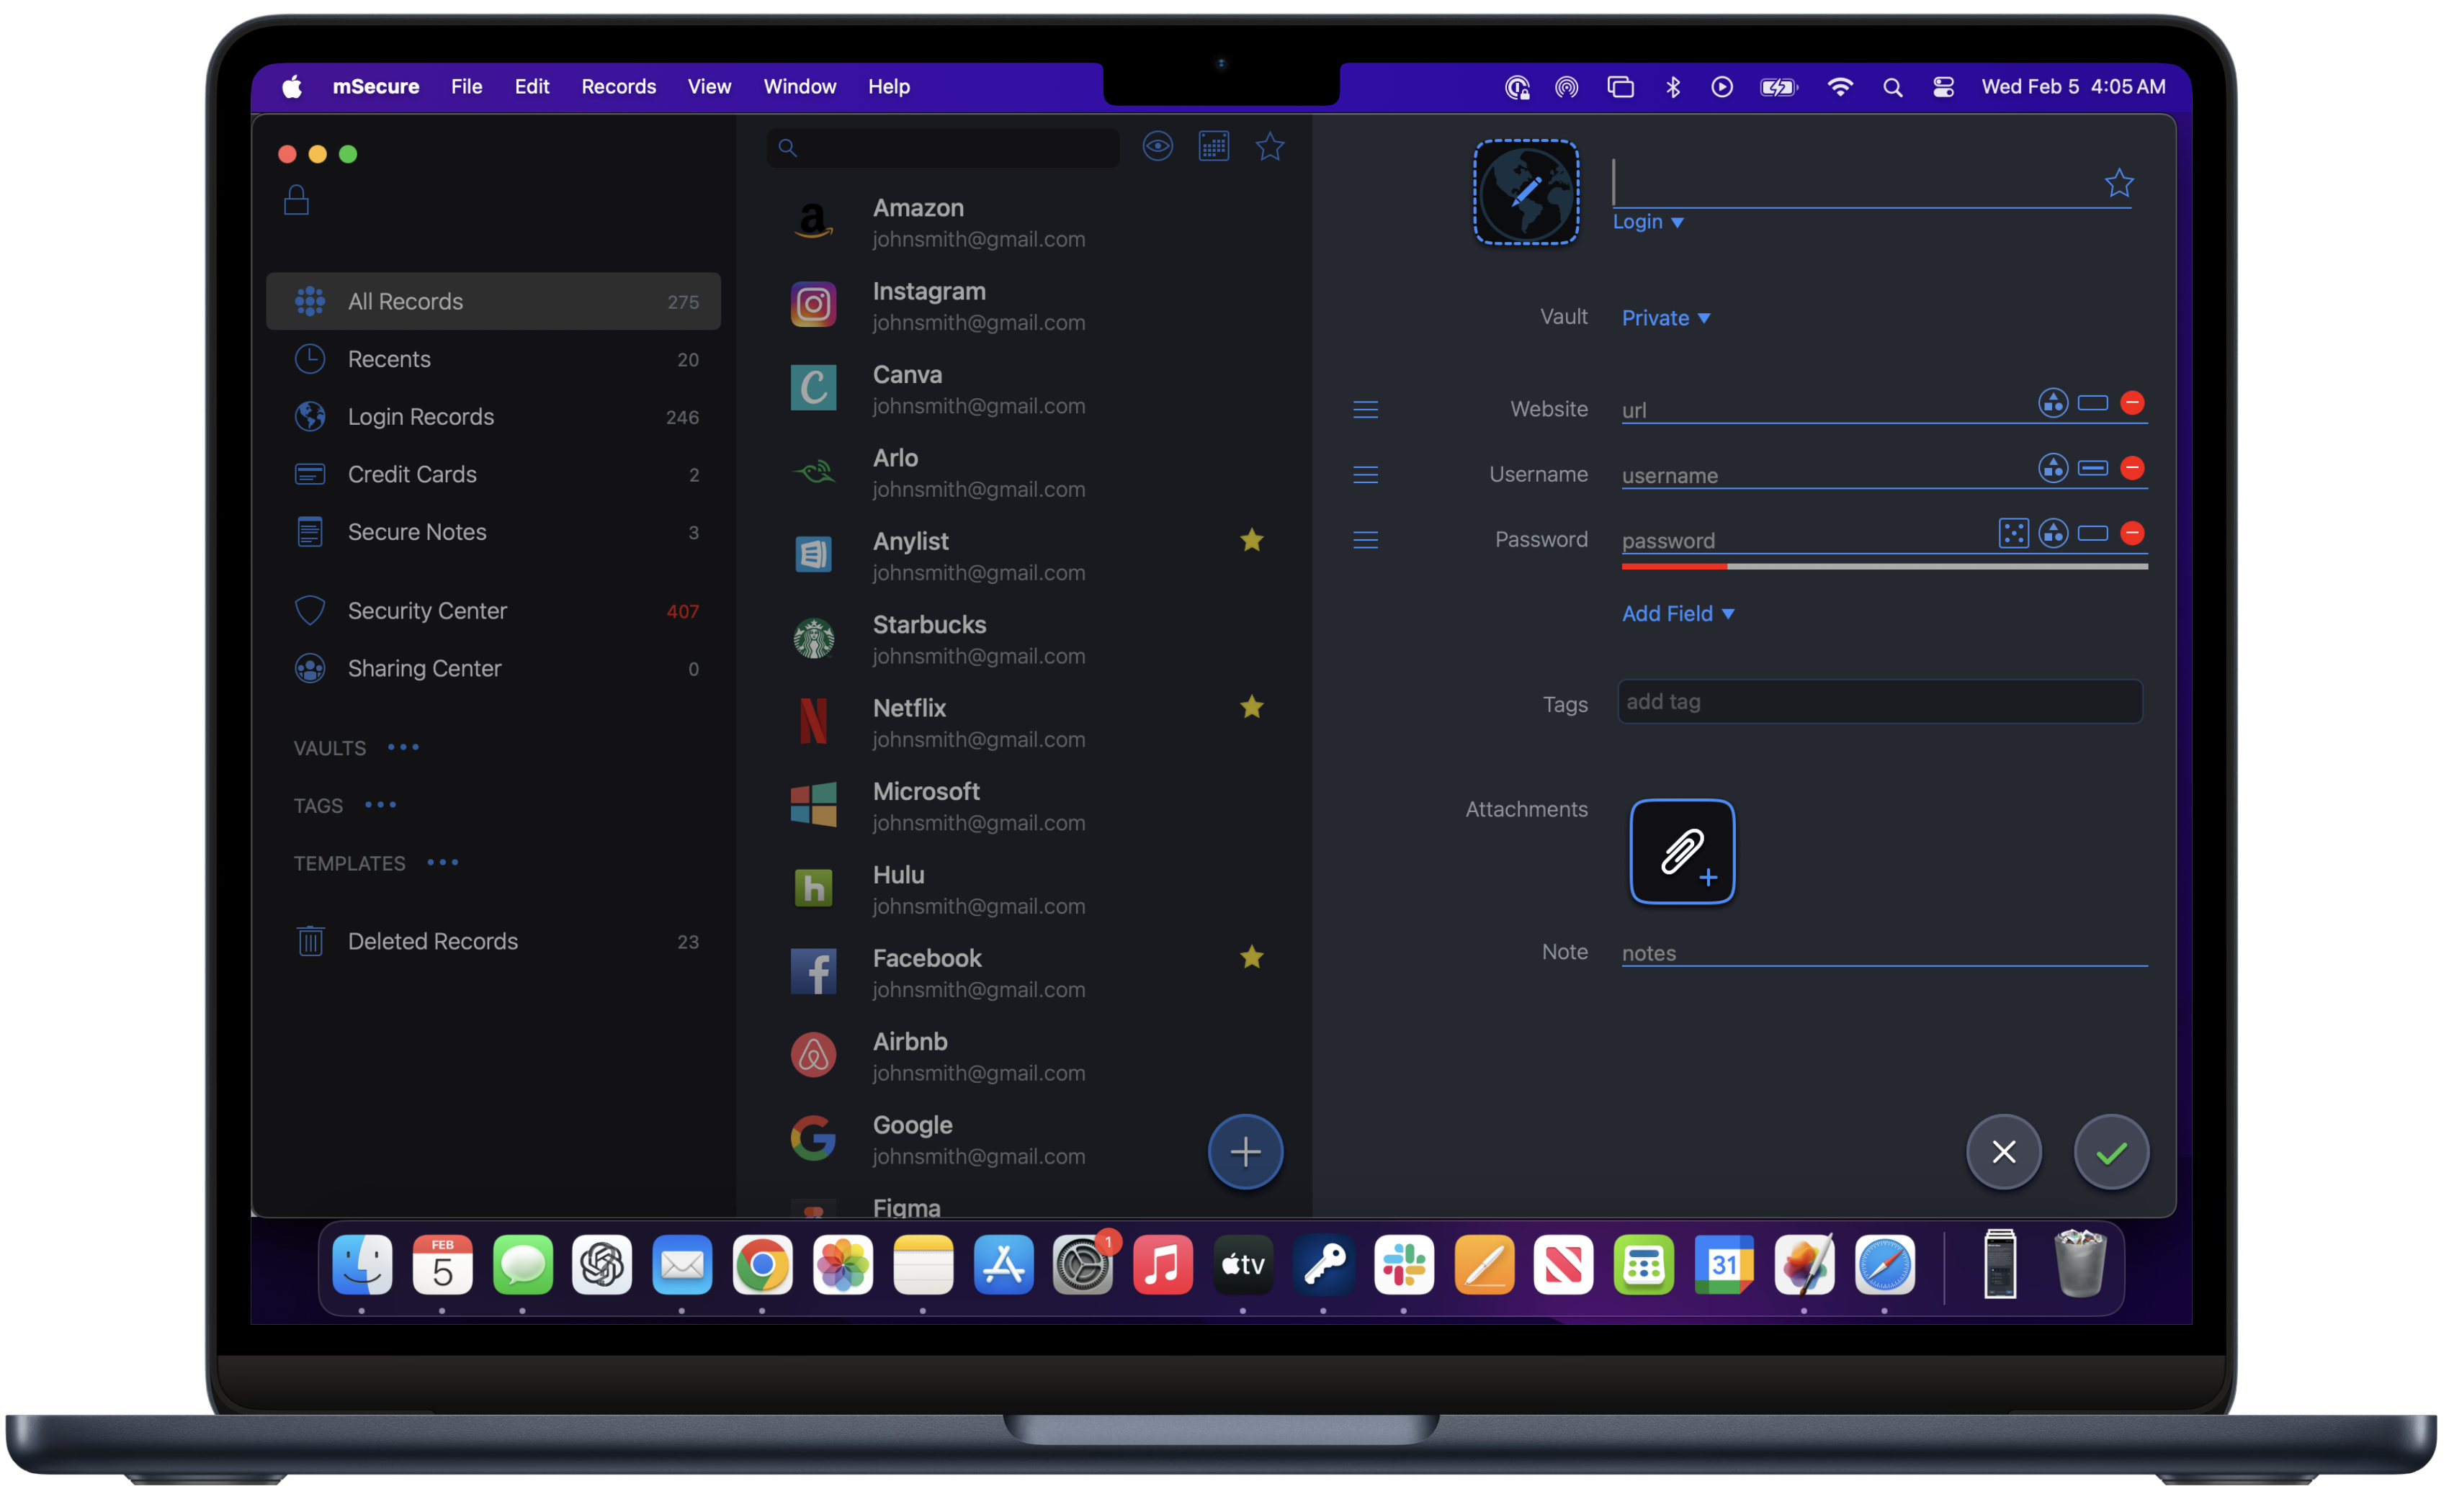2449x1512 pixels.
Task: Toggle favorite star next to record title
Action: [x=2118, y=183]
